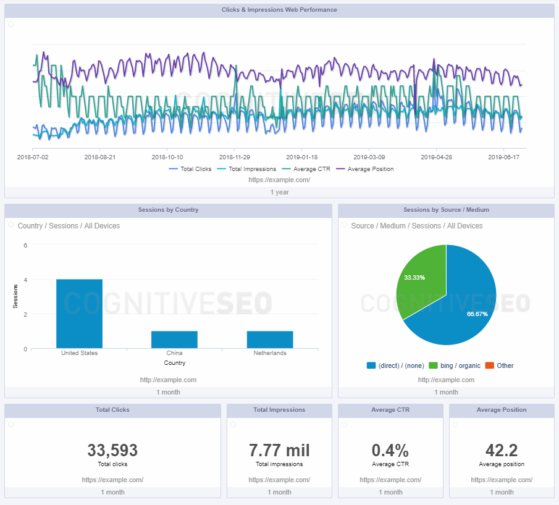Select the circle marker in Total Impressions card

tap(233, 425)
